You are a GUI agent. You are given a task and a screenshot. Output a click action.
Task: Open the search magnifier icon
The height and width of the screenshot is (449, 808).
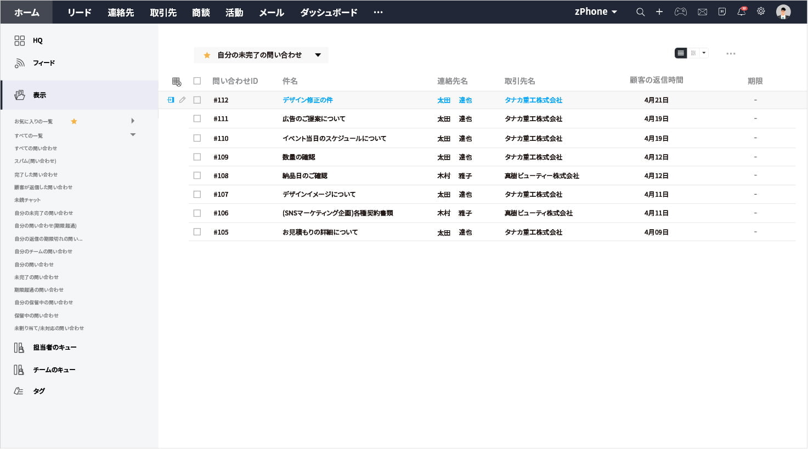[640, 12]
